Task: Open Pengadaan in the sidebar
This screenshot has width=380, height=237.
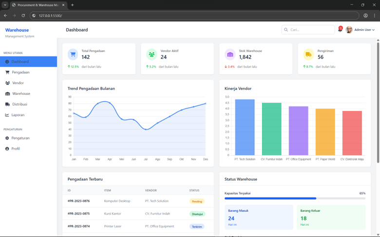Action: coord(20,72)
